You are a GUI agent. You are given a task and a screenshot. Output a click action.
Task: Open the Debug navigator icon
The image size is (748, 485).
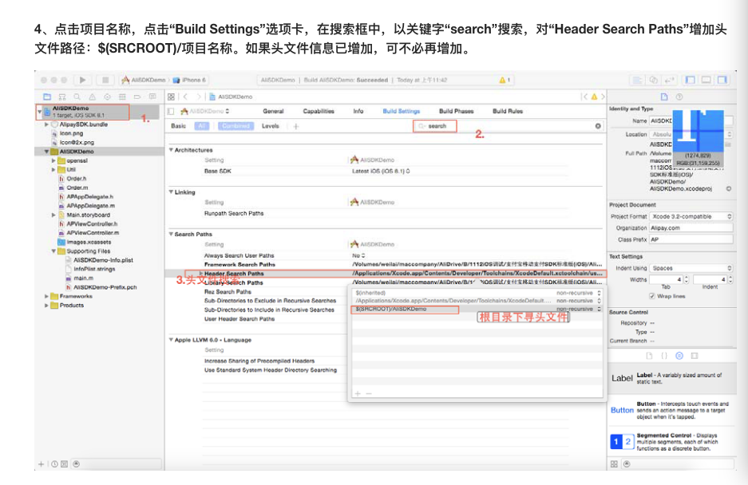click(x=122, y=97)
